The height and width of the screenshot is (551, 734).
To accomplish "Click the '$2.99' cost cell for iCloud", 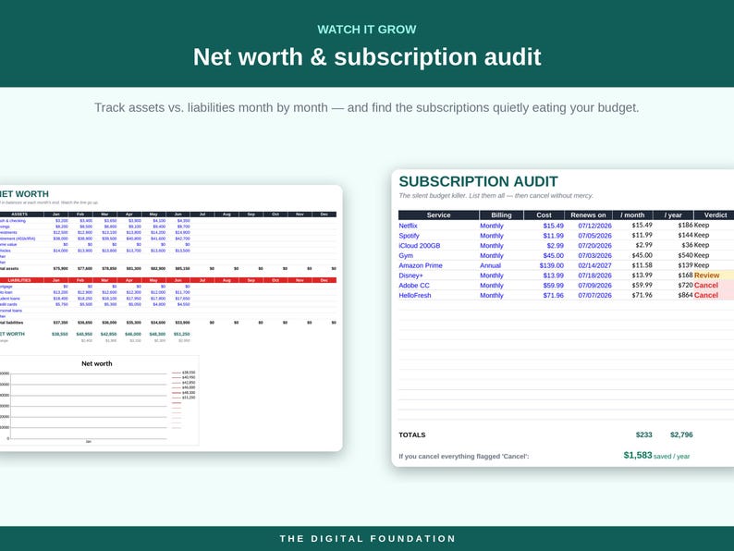I will point(556,246).
